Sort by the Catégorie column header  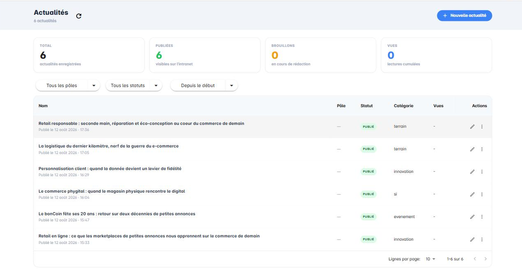[403, 106]
